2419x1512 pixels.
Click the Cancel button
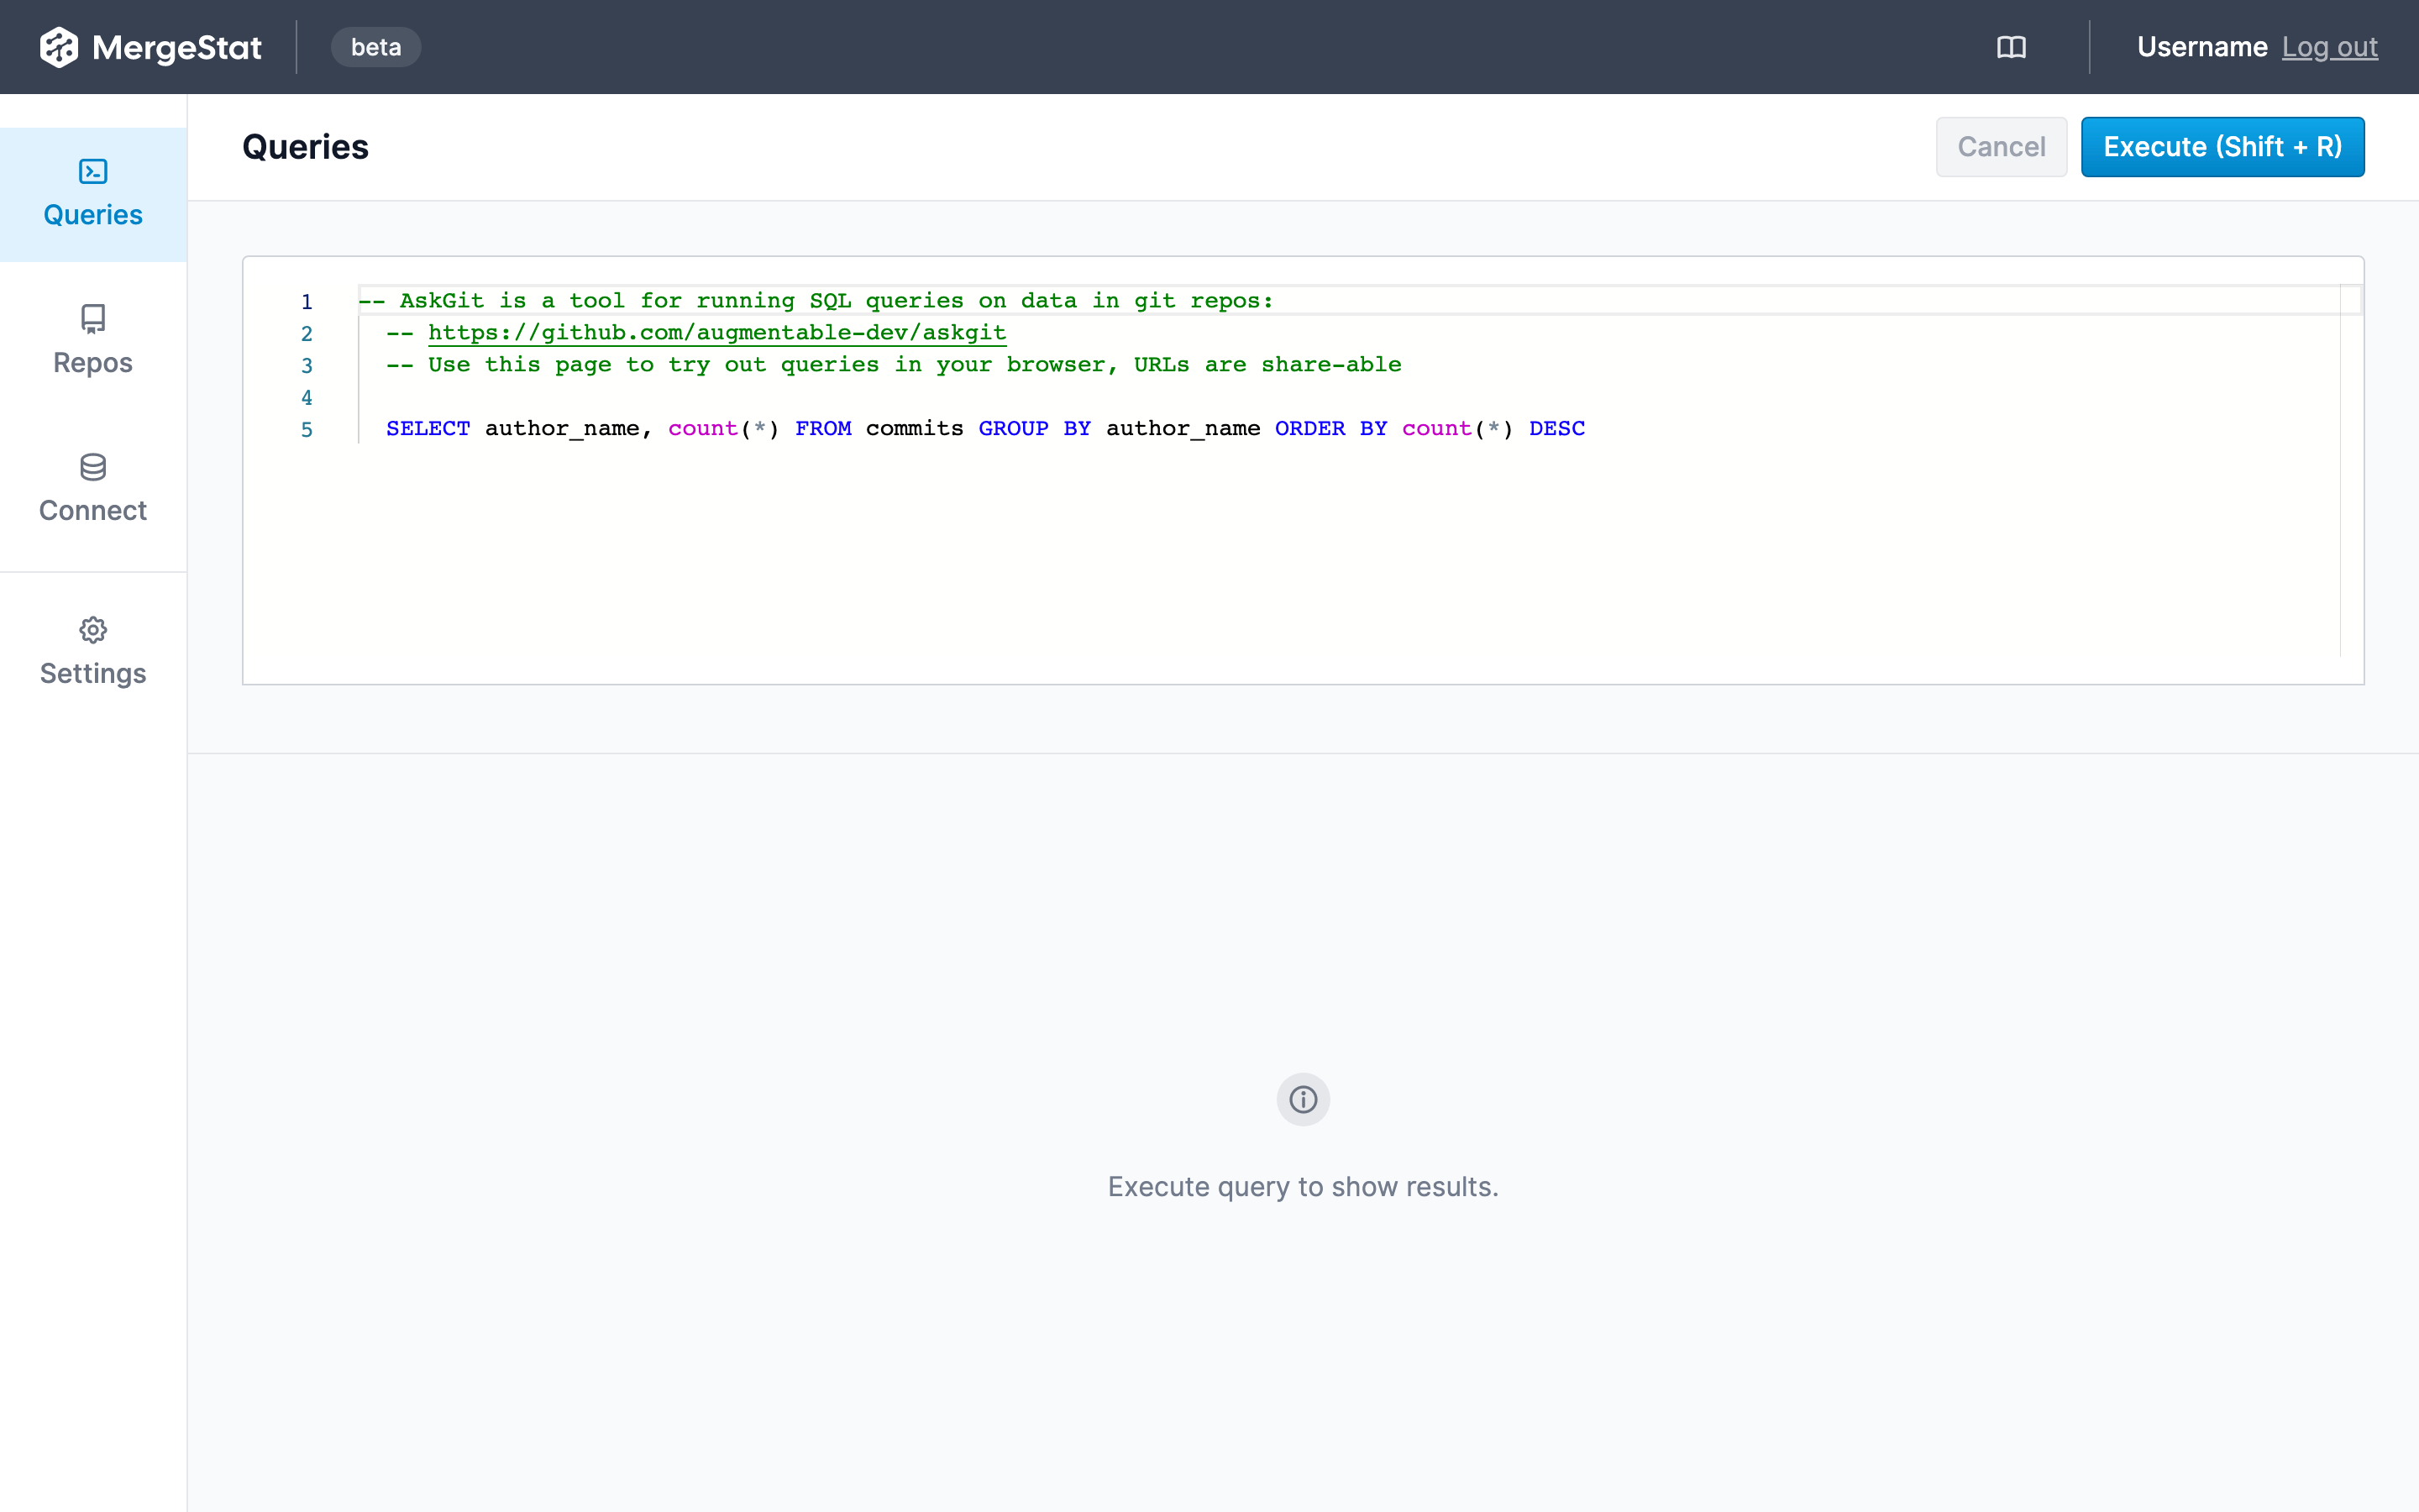(x=2002, y=146)
